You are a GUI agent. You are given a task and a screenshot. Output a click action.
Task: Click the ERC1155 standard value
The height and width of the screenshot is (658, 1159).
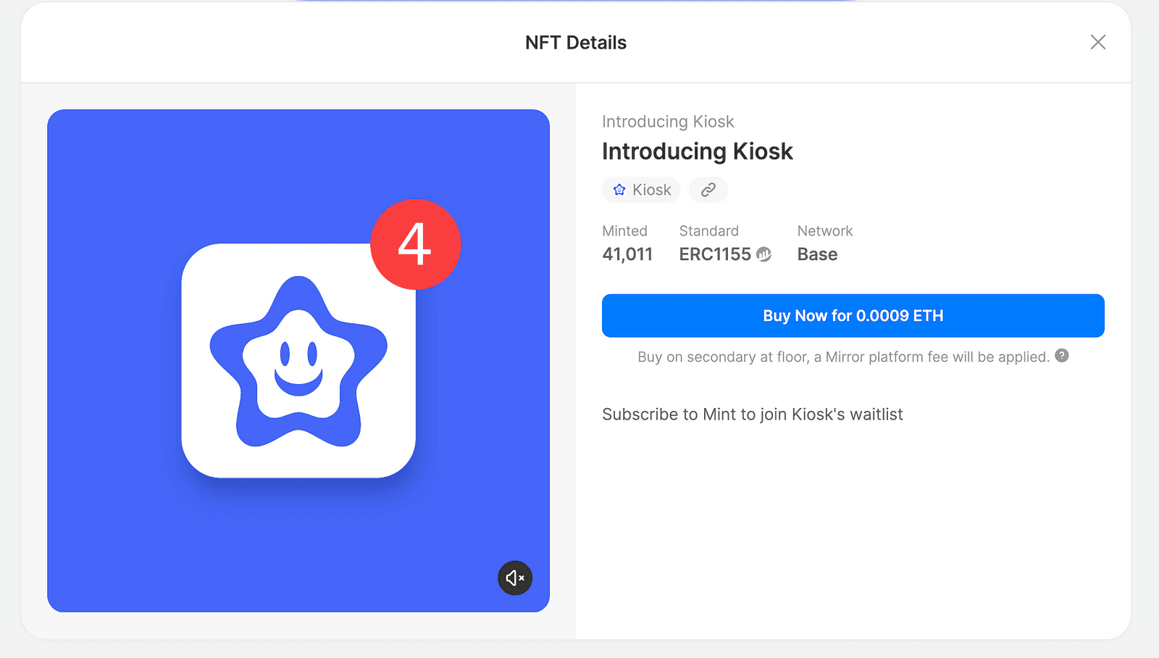pyautogui.click(x=715, y=254)
